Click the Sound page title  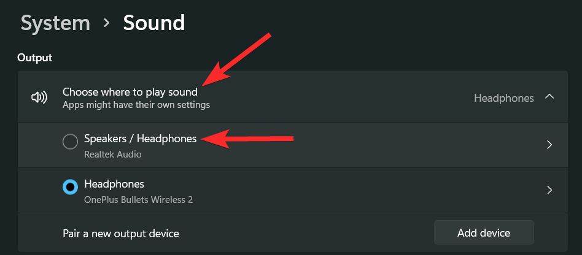(154, 23)
